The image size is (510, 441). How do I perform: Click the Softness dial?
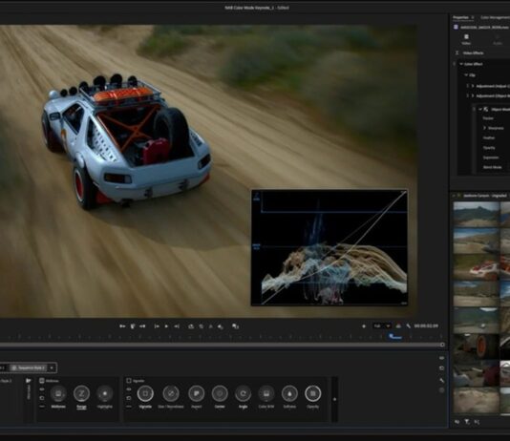pyautogui.click(x=289, y=393)
